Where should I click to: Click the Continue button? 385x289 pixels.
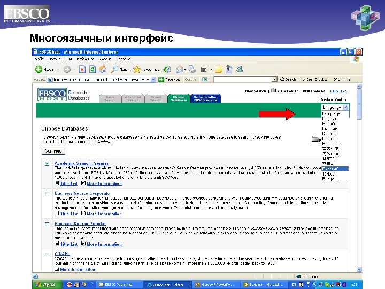click(x=53, y=151)
